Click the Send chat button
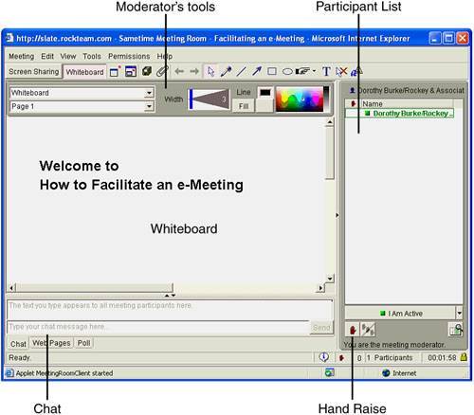 pyautogui.click(x=321, y=328)
